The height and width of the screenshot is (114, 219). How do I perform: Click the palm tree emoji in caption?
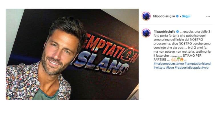pos(179,60)
